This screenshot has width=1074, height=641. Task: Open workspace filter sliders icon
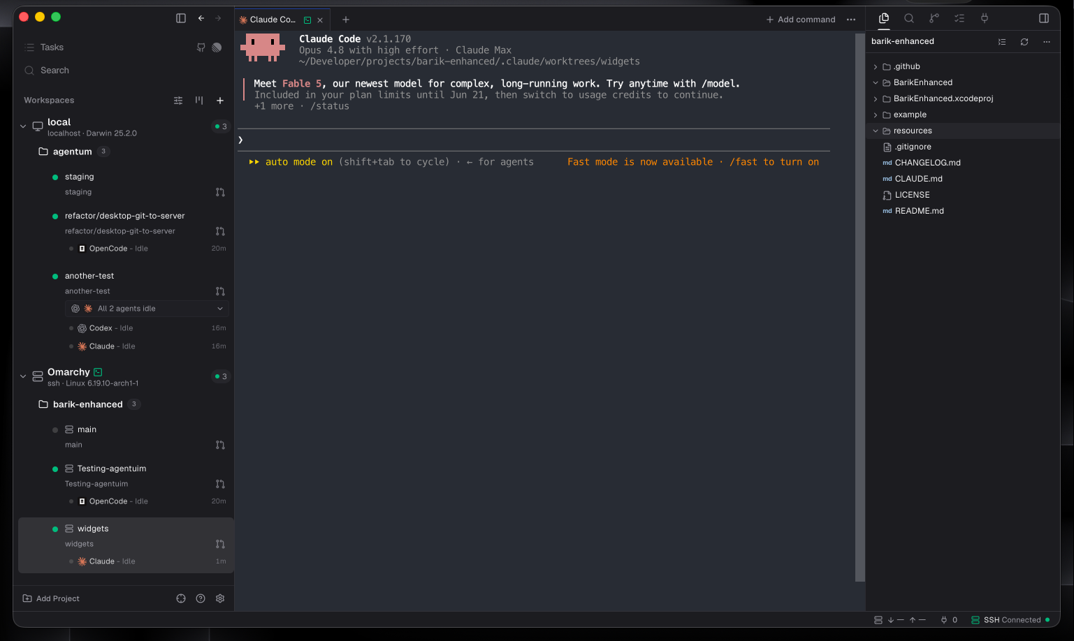click(178, 101)
